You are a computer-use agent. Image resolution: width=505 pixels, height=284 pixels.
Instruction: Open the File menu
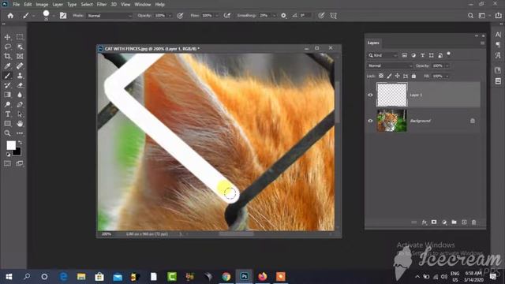17,5
